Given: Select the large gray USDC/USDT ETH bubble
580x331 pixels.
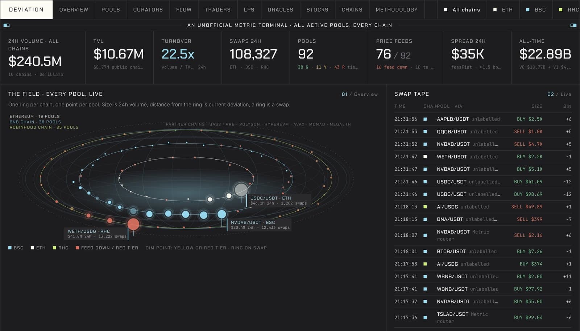Looking at the screenshot, I should 241,190.
